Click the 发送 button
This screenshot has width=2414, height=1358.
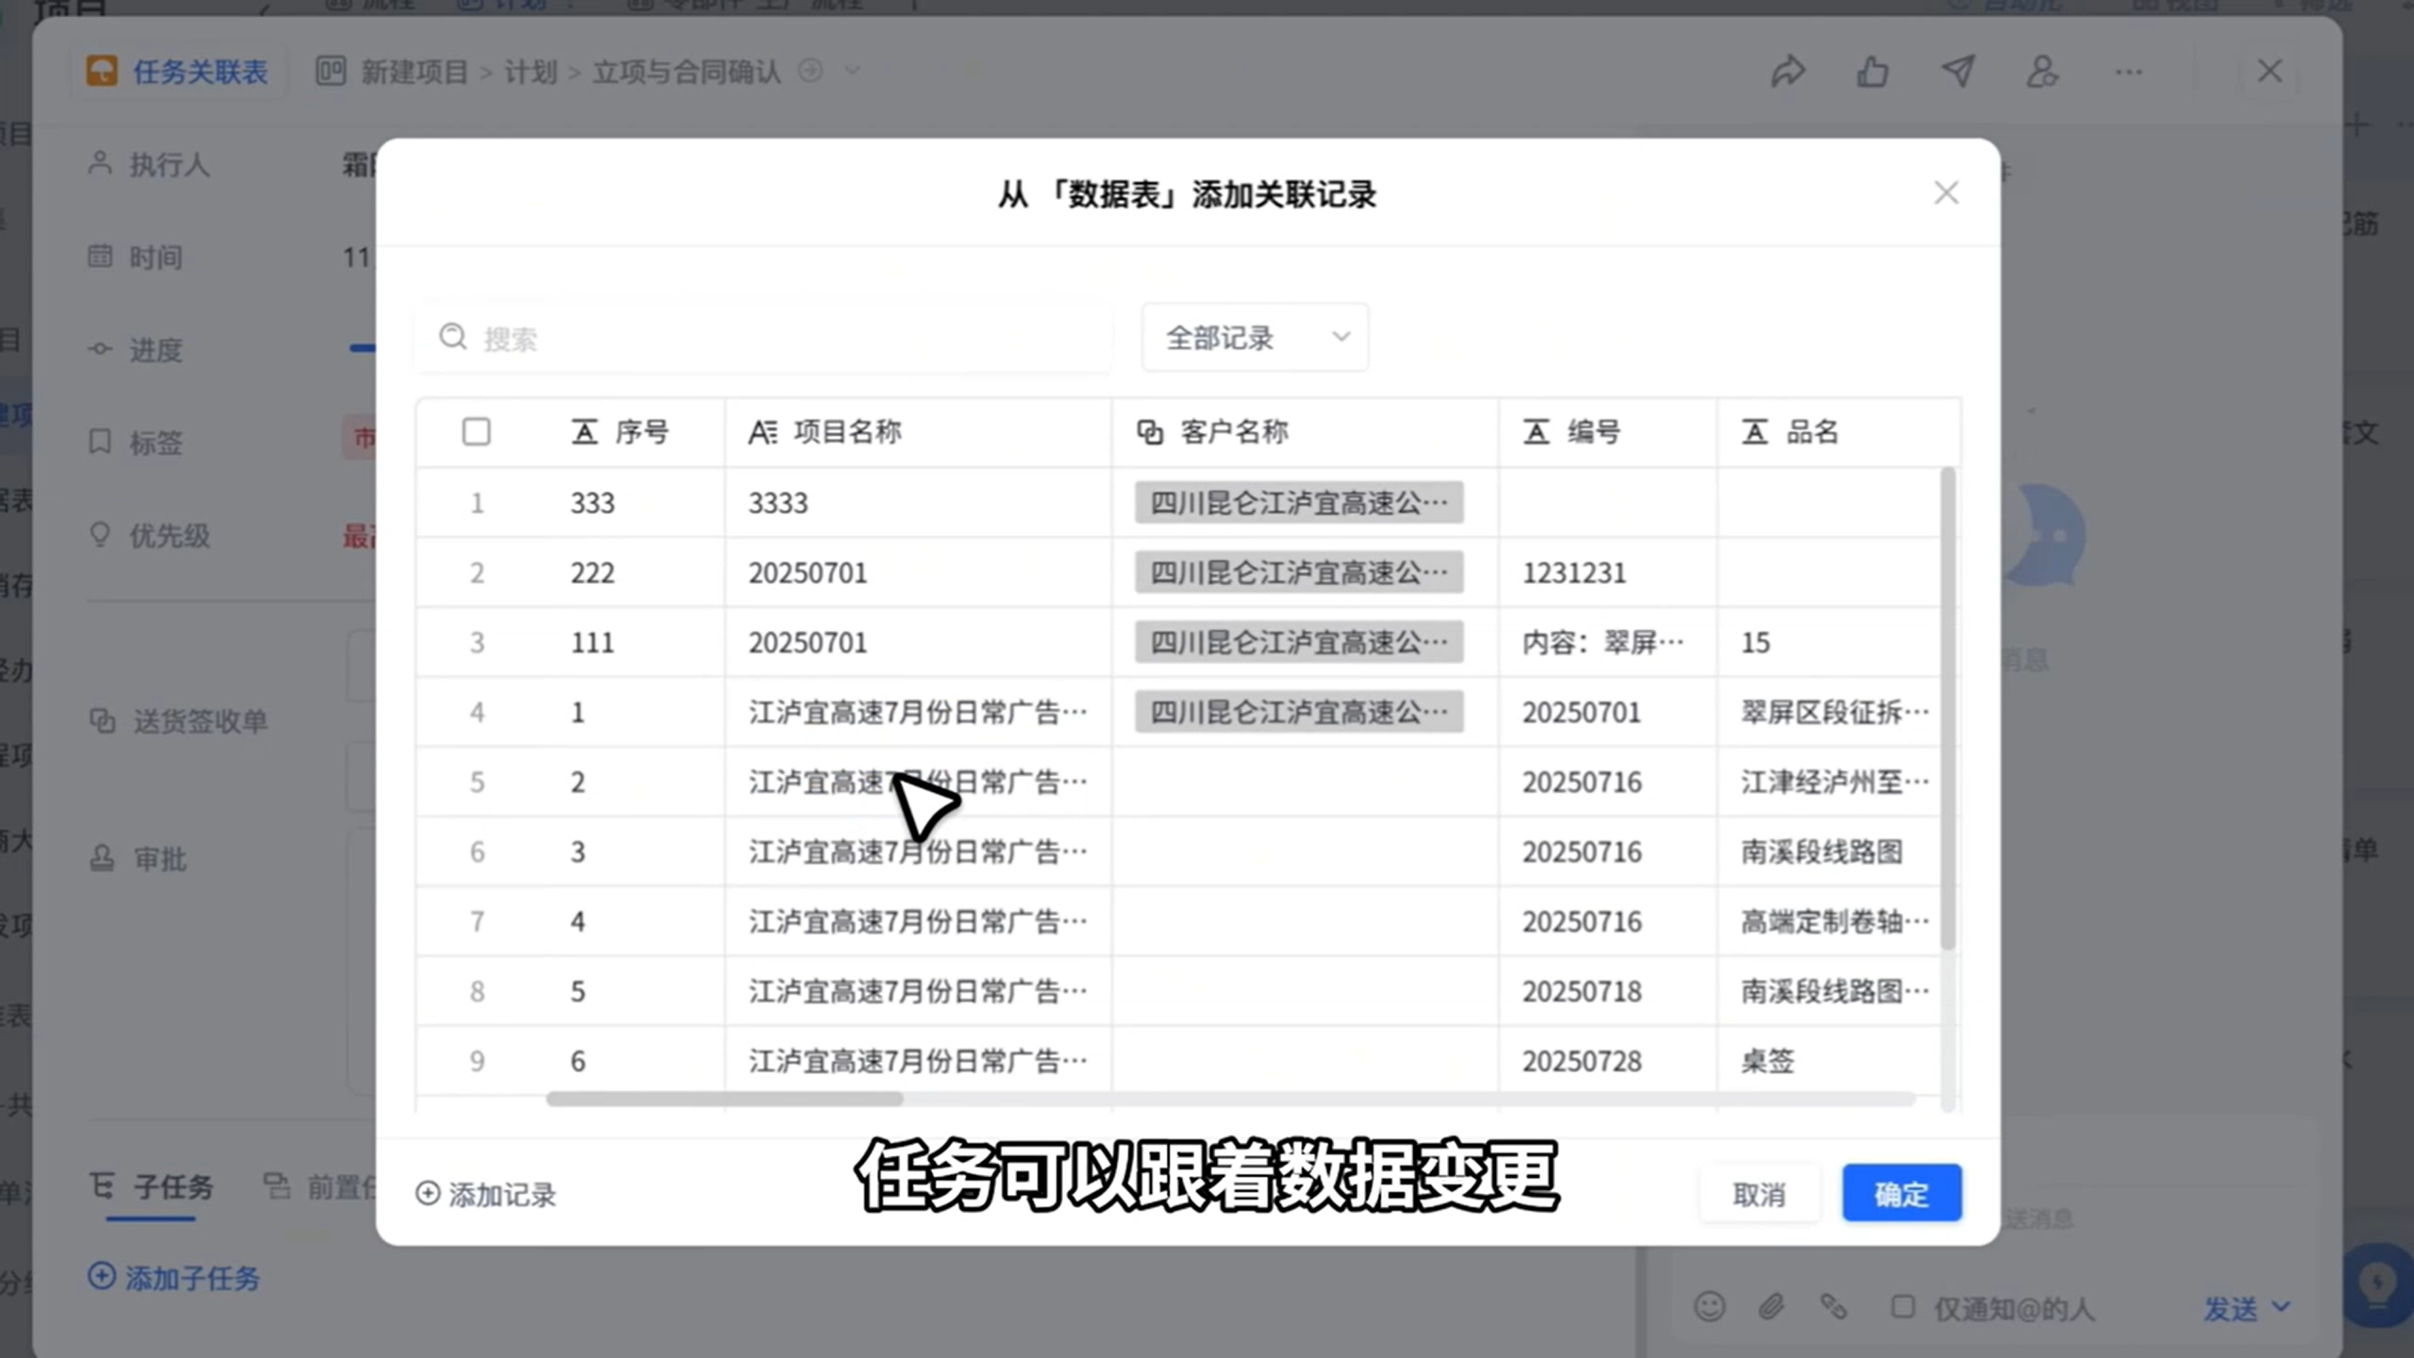[2230, 1307]
